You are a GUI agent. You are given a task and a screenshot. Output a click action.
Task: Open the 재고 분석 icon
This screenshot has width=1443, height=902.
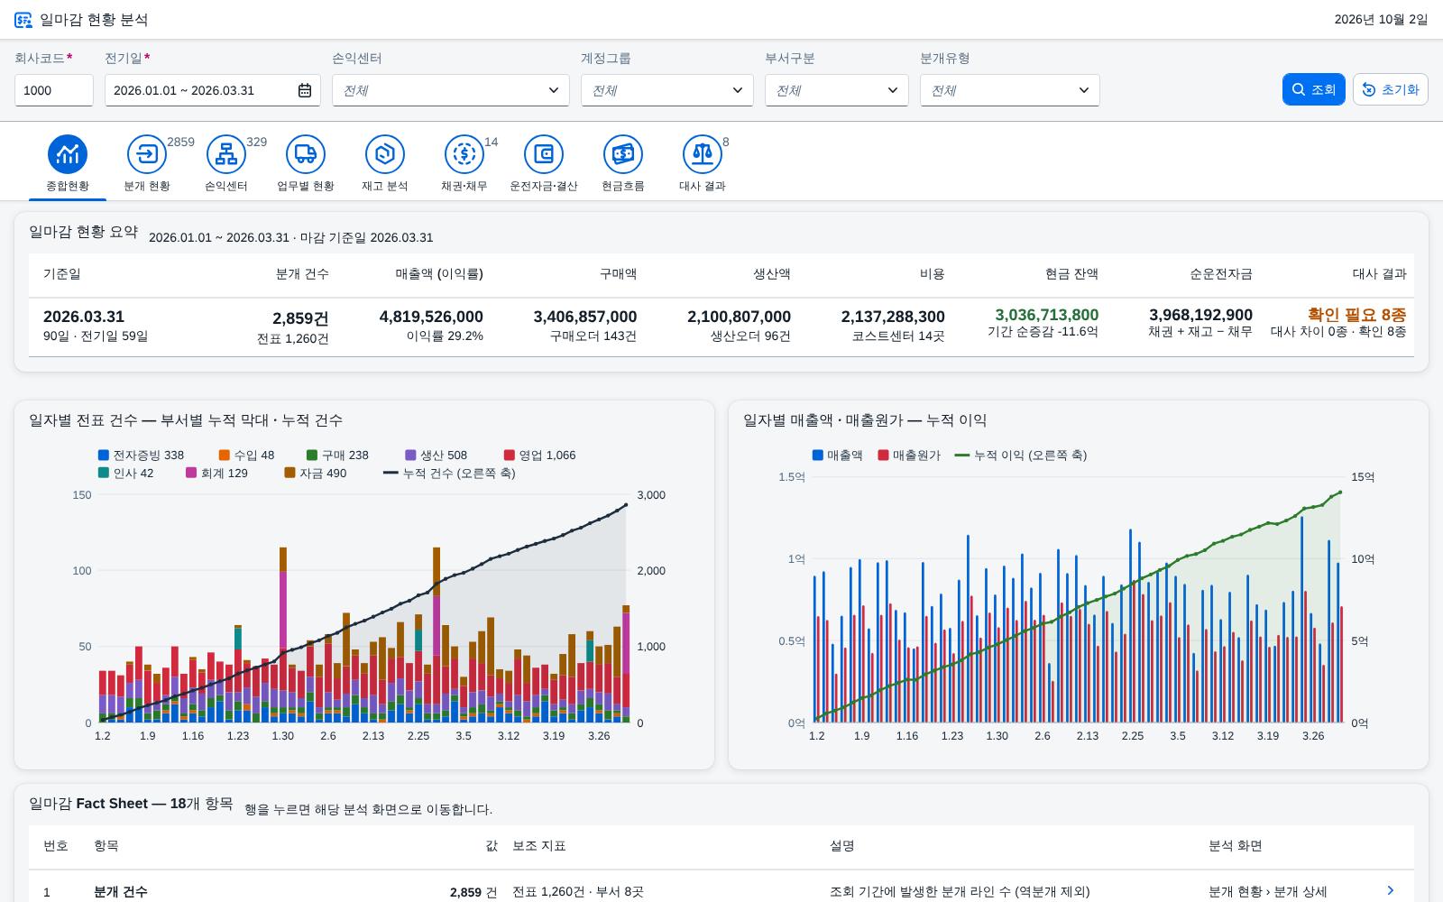pos(385,154)
